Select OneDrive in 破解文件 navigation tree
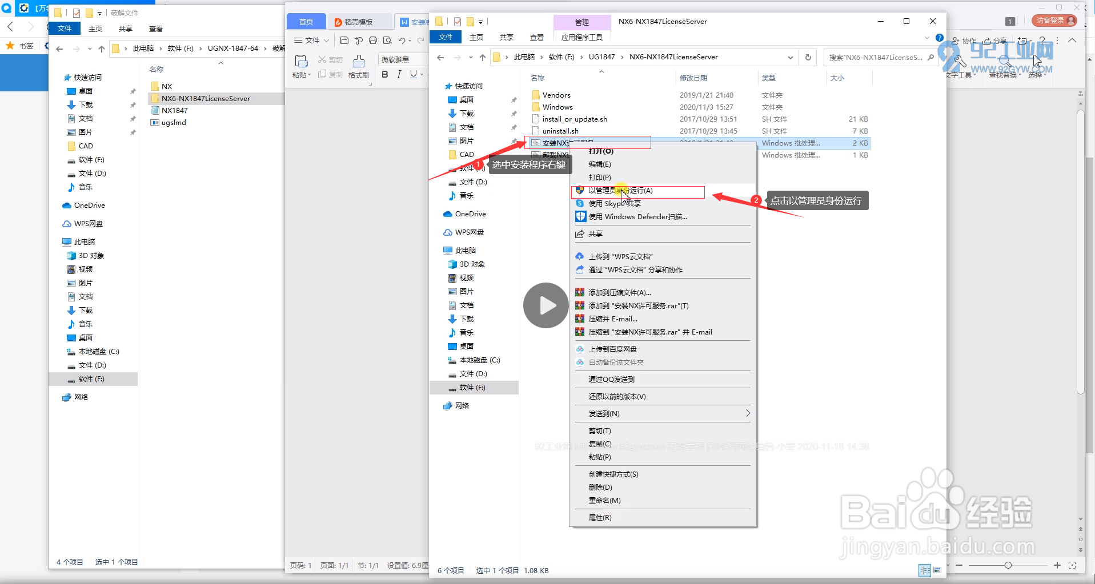This screenshot has height=584, width=1095. click(x=89, y=206)
